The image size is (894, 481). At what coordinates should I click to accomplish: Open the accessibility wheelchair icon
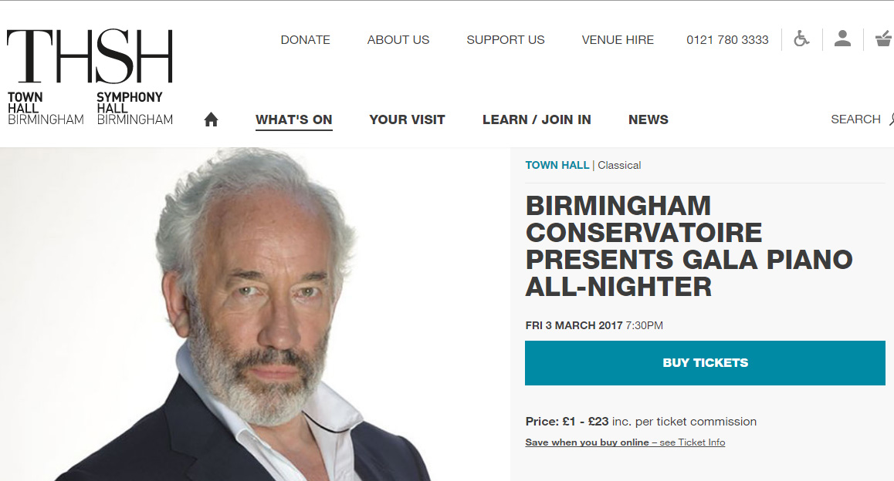click(x=801, y=39)
